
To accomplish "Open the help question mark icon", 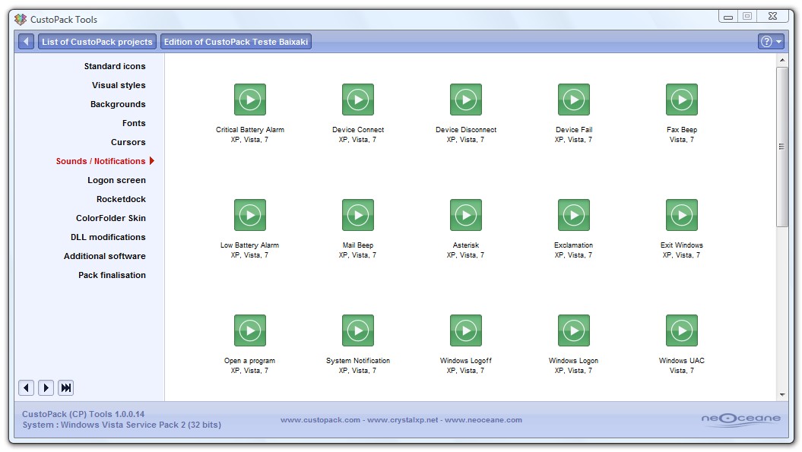I will click(x=766, y=42).
